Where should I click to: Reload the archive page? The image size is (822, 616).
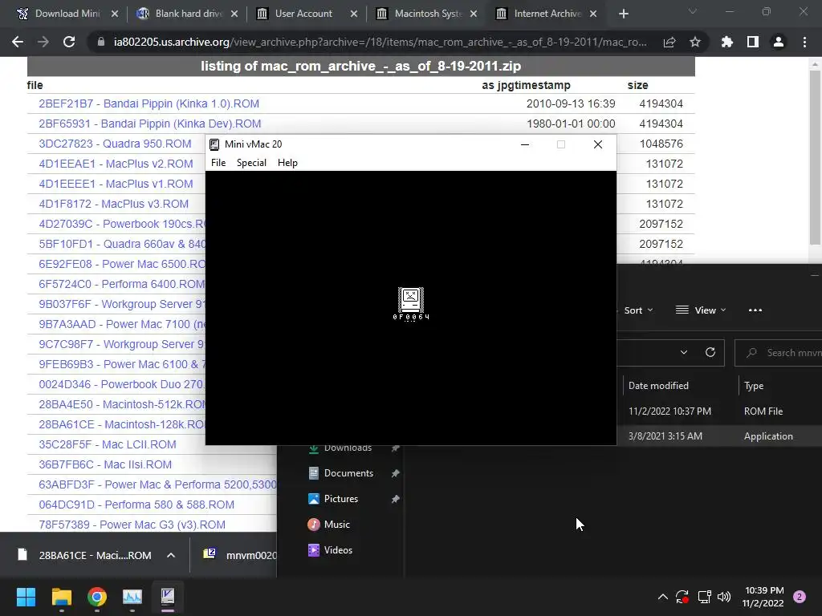coord(69,42)
